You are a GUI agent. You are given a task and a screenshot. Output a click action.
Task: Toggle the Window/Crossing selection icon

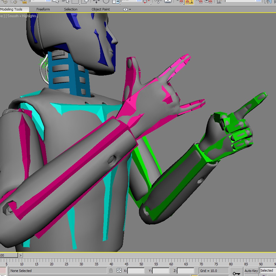[x=85, y=2]
